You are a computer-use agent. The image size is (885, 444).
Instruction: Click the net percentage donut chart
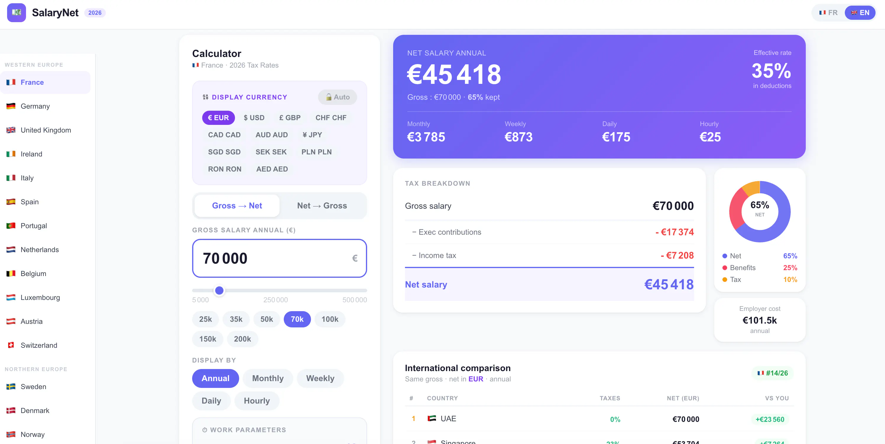pyautogui.click(x=760, y=211)
